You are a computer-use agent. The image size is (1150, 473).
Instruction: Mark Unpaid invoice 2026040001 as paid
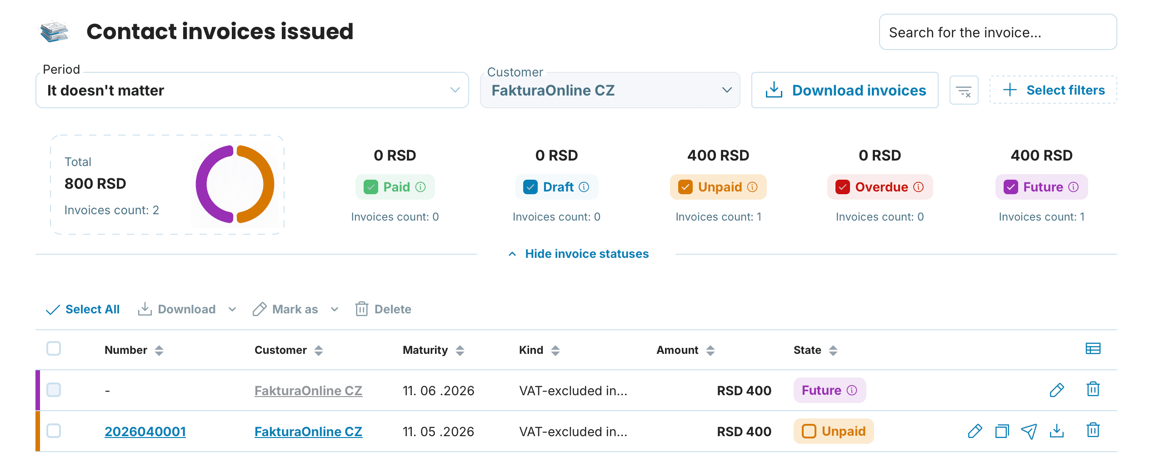[x=809, y=431]
